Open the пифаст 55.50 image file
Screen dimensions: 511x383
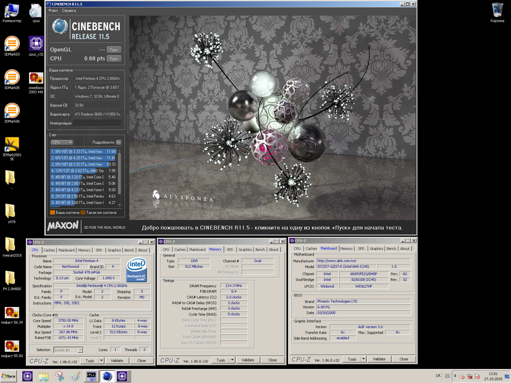[12, 349]
